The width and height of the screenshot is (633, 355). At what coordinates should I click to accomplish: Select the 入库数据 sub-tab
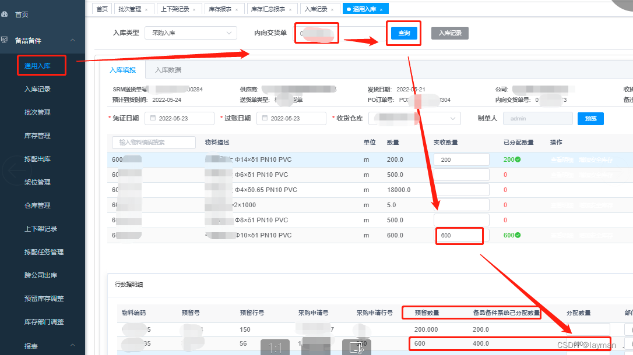pos(168,70)
